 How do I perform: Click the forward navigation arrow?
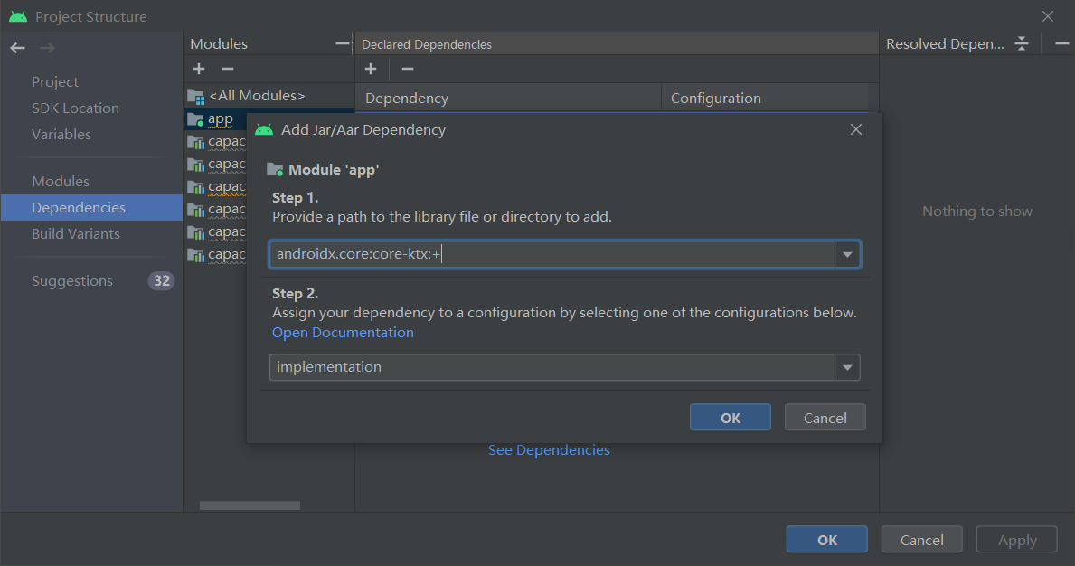(47, 48)
